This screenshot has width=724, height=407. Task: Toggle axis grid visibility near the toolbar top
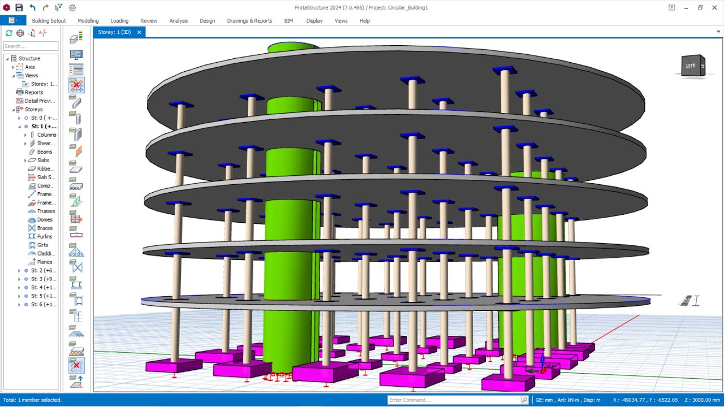76,85
